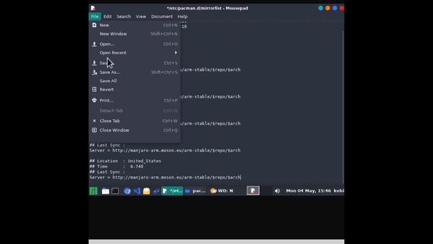Click the Close Window icon in File menu
433x244 pixels.
(x=94, y=130)
